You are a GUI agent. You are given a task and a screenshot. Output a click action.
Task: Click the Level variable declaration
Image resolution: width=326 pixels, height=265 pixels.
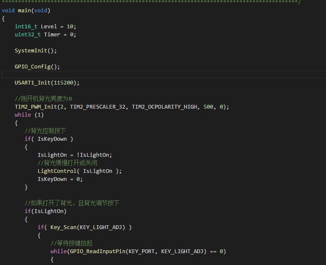[49, 26]
